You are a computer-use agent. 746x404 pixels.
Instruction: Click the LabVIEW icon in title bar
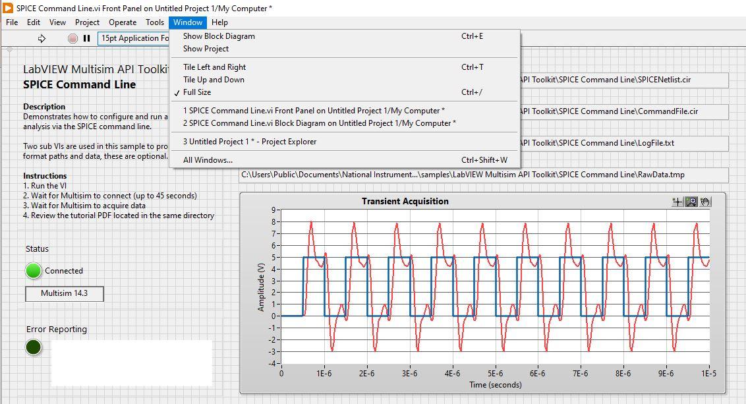pyautogui.click(x=8, y=8)
